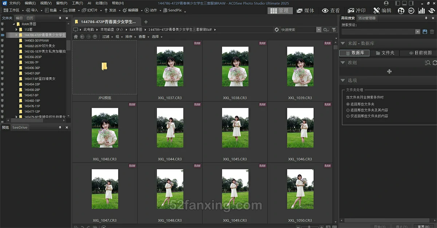Switch to the 编目 tab

19,18
